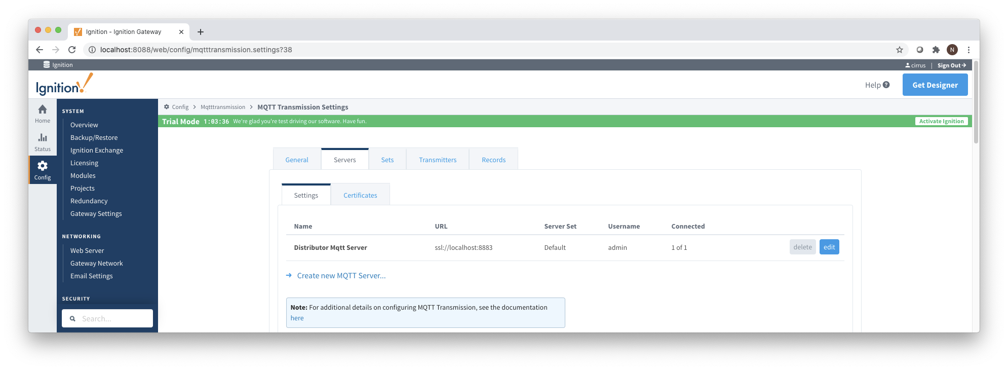Open Overview in the System menu

tap(84, 125)
